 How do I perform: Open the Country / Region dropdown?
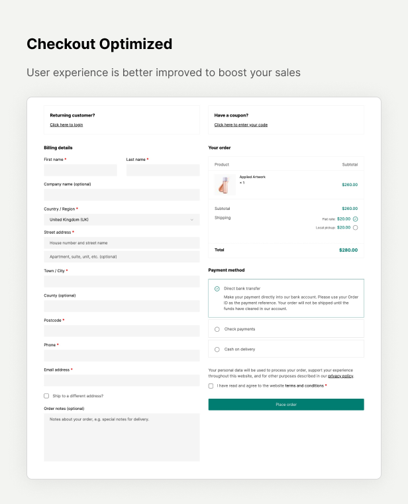(121, 219)
